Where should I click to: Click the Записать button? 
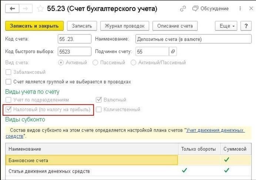pos(82,26)
